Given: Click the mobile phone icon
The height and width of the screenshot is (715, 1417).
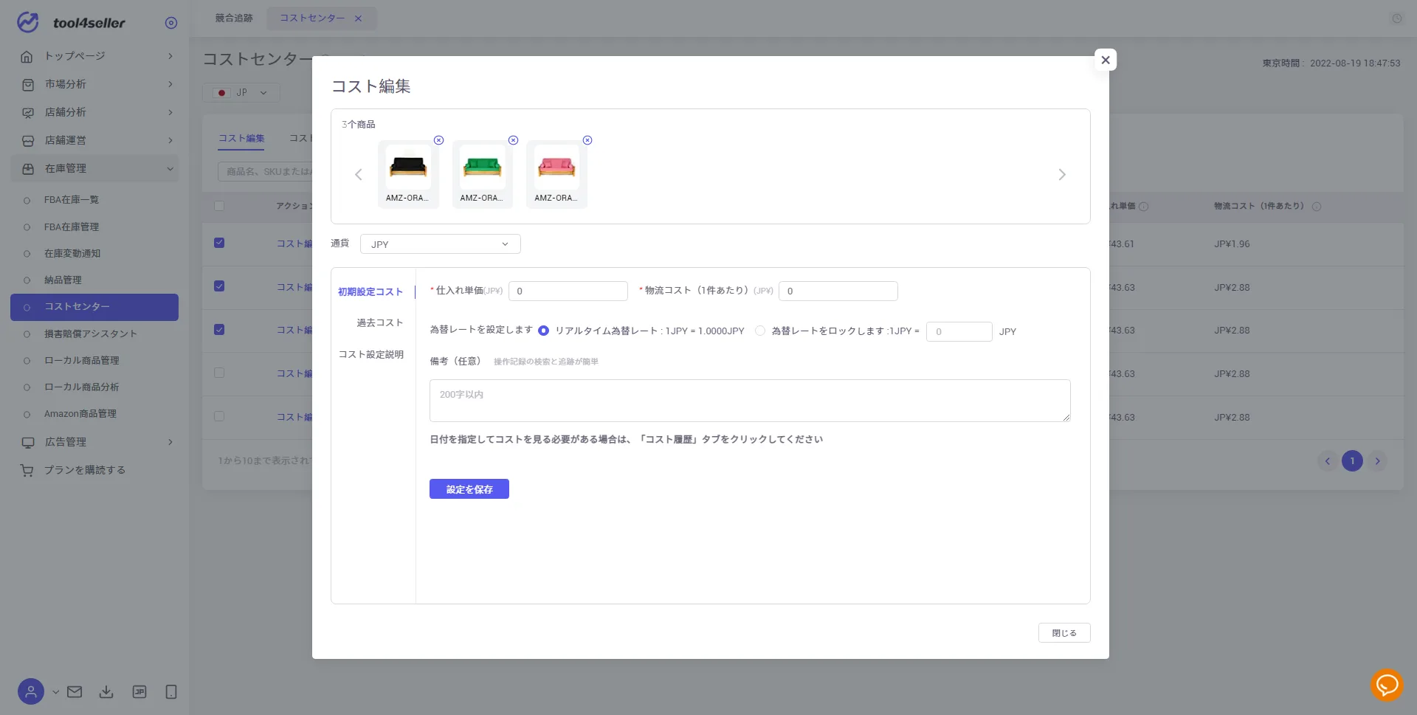Looking at the screenshot, I should pos(171,691).
